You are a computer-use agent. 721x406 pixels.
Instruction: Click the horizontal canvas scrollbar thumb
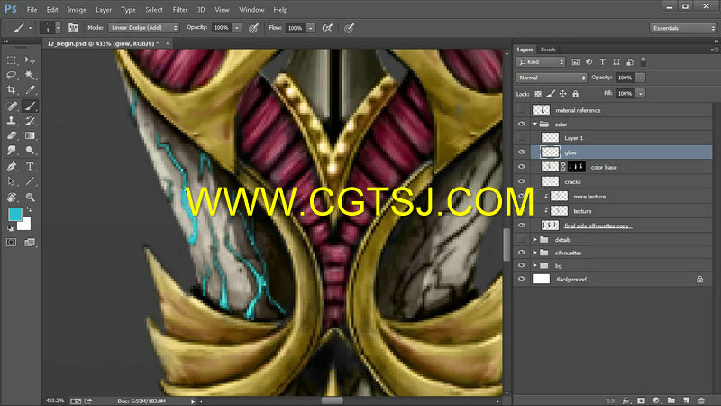click(332, 401)
